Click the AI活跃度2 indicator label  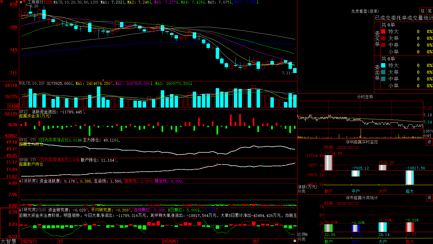pos(29,181)
